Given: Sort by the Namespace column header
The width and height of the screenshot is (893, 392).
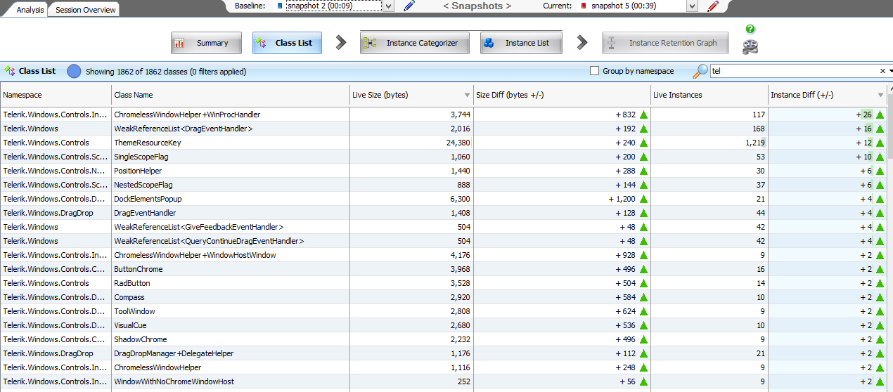Looking at the screenshot, I should 56,95.
